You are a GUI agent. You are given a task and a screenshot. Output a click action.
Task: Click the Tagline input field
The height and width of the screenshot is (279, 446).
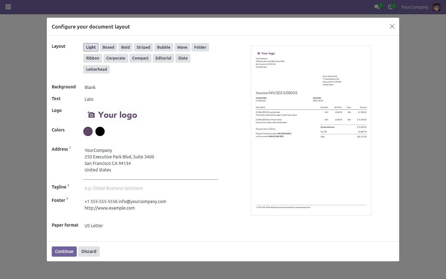tap(151, 188)
